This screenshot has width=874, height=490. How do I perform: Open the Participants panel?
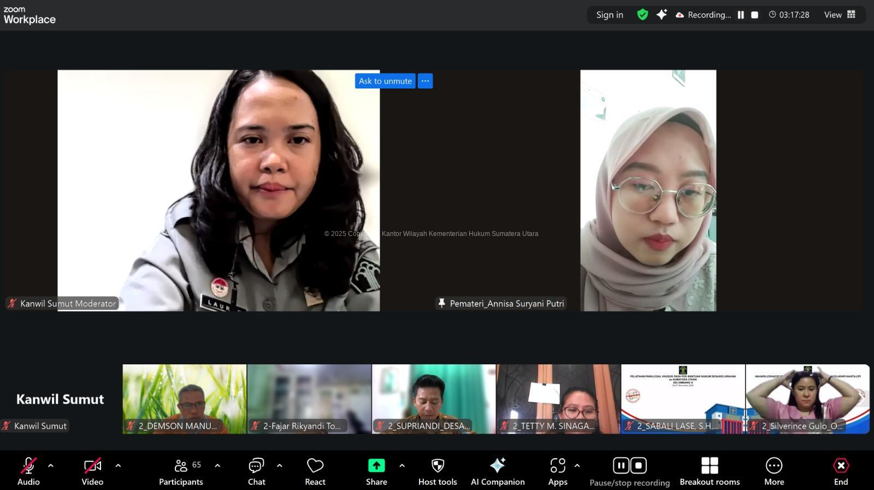pyautogui.click(x=181, y=471)
